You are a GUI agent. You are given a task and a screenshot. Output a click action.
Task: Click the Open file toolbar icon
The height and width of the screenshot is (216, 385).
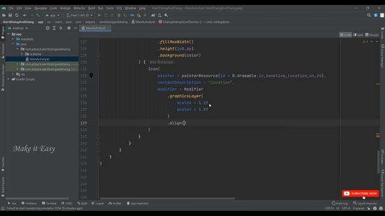pyautogui.click(x=4, y=15)
